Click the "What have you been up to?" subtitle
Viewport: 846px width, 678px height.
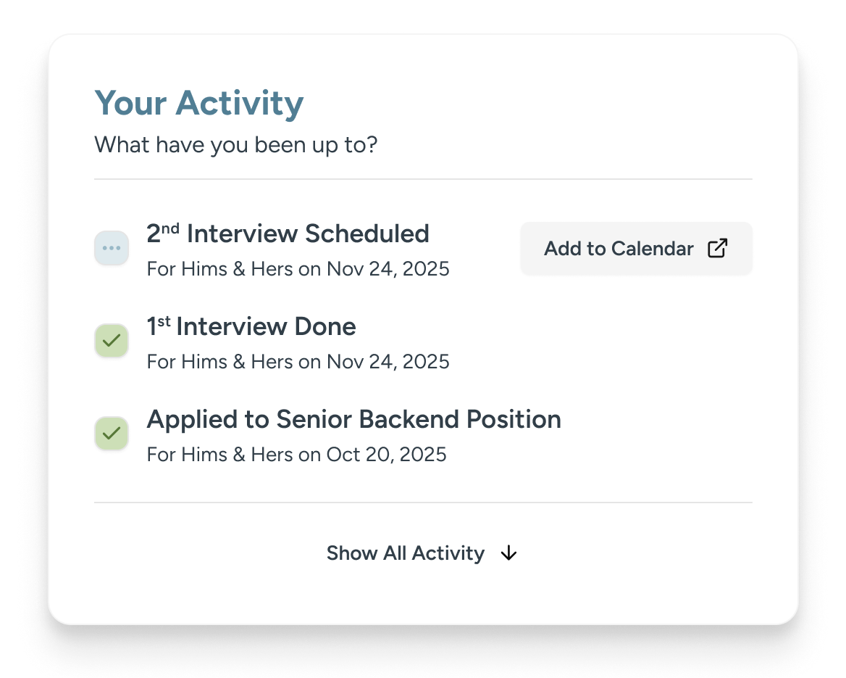236,145
